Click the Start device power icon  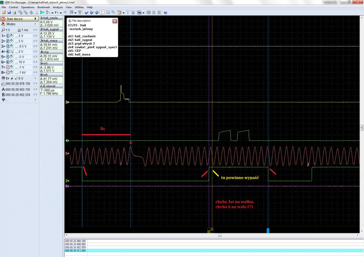[3, 19]
